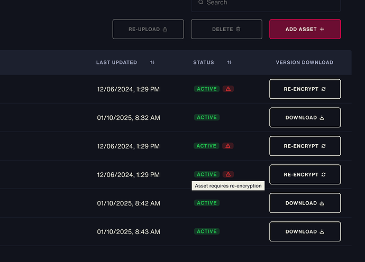Download the asset updated 01/10/2025, 8:43 AM
This screenshot has width=365, height=262.
pos(305,232)
